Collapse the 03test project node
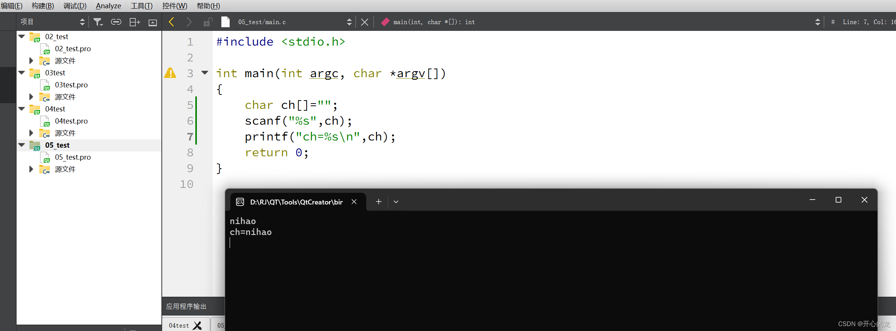Screen dimensions: 896x331 pos(22,73)
